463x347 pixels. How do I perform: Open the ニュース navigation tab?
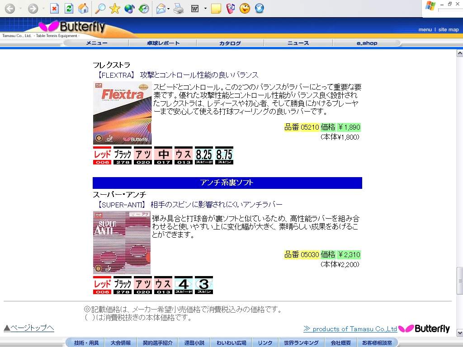298,43
